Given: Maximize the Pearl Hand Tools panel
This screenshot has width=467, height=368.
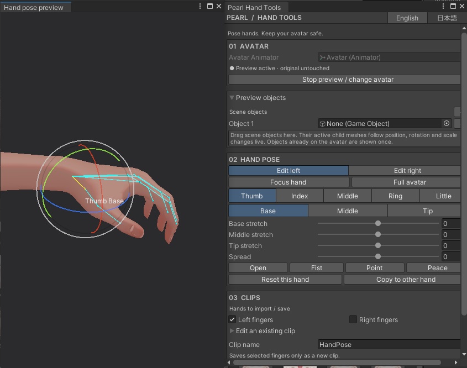Looking at the screenshot, I should tap(453, 6).
